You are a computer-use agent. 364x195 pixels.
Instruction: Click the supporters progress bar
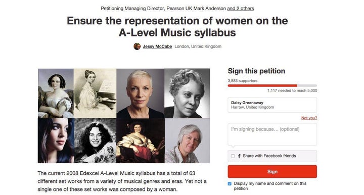[272, 85]
